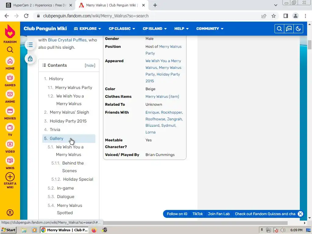Screen dimensions: 312x234
Task: Reload the page
Action: pyautogui.click(x=26, y=16)
